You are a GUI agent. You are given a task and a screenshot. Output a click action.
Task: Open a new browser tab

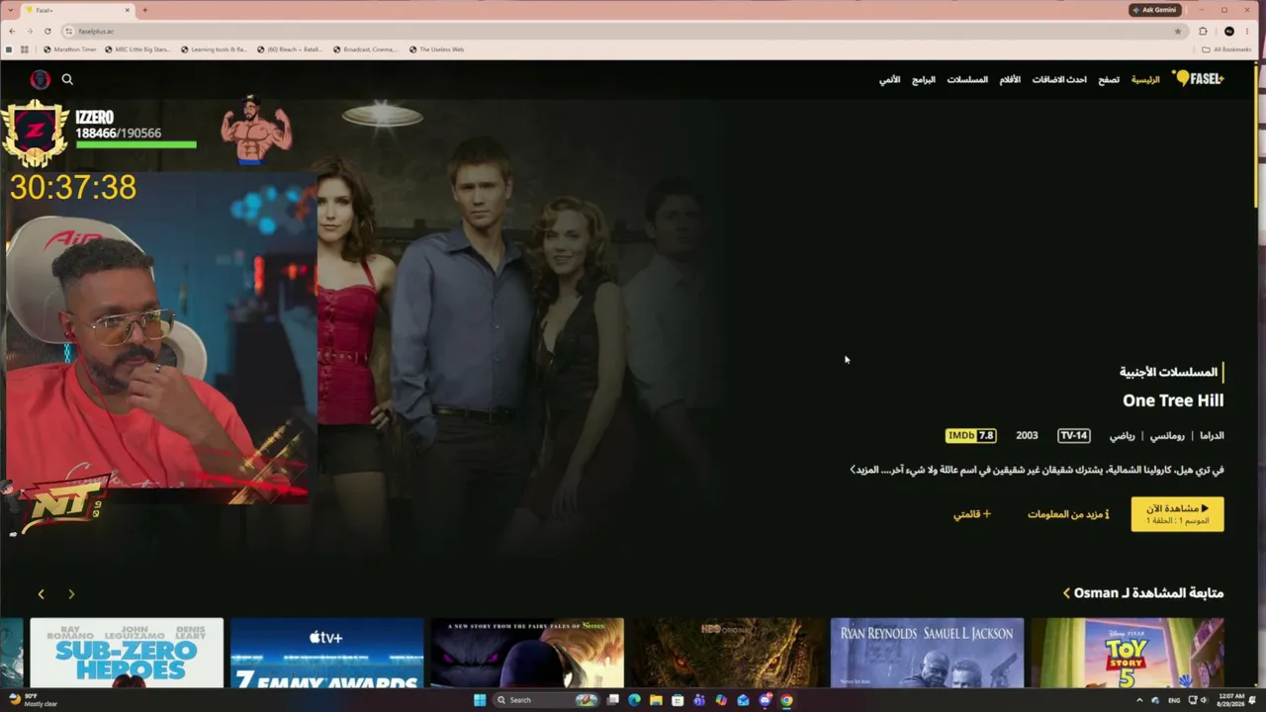144,10
